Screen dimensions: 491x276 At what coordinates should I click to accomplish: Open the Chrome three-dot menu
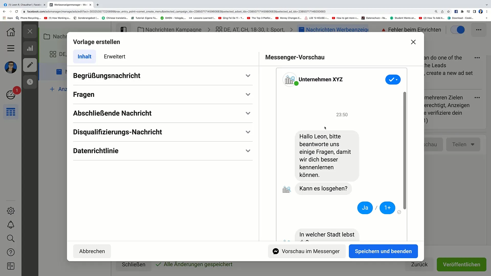pyautogui.click(x=487, y=11)
